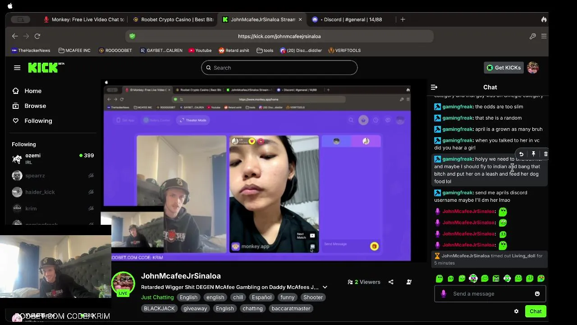Open the krim channel in Following list
Viewport: 577px width, 325px height.
coord(53,209)
